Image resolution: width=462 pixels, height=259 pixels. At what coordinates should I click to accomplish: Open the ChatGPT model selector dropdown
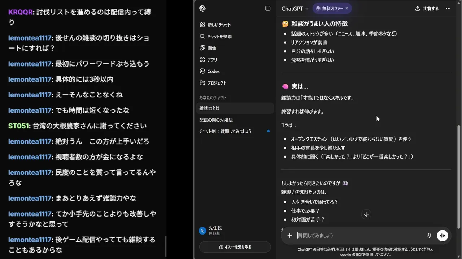295,8
